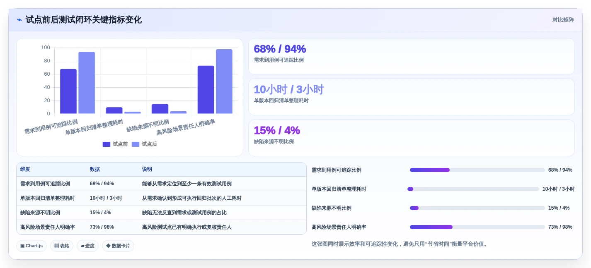Click the 数据卡片 tag chip
Screen dimensions: 591x268
point(118,246)
